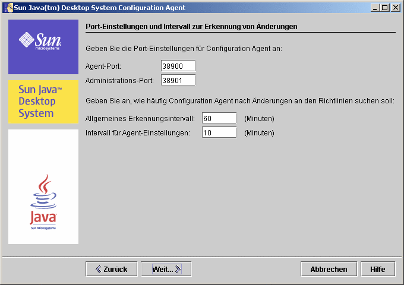Go back with the Zurück button
The width and height of the screenshot is (404, 285).
pos(112,269)
